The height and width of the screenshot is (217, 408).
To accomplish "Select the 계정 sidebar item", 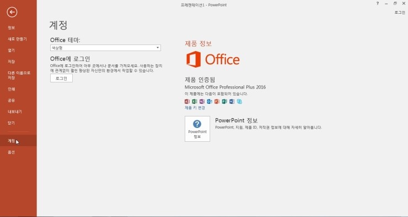I will [x=18, y=141].
